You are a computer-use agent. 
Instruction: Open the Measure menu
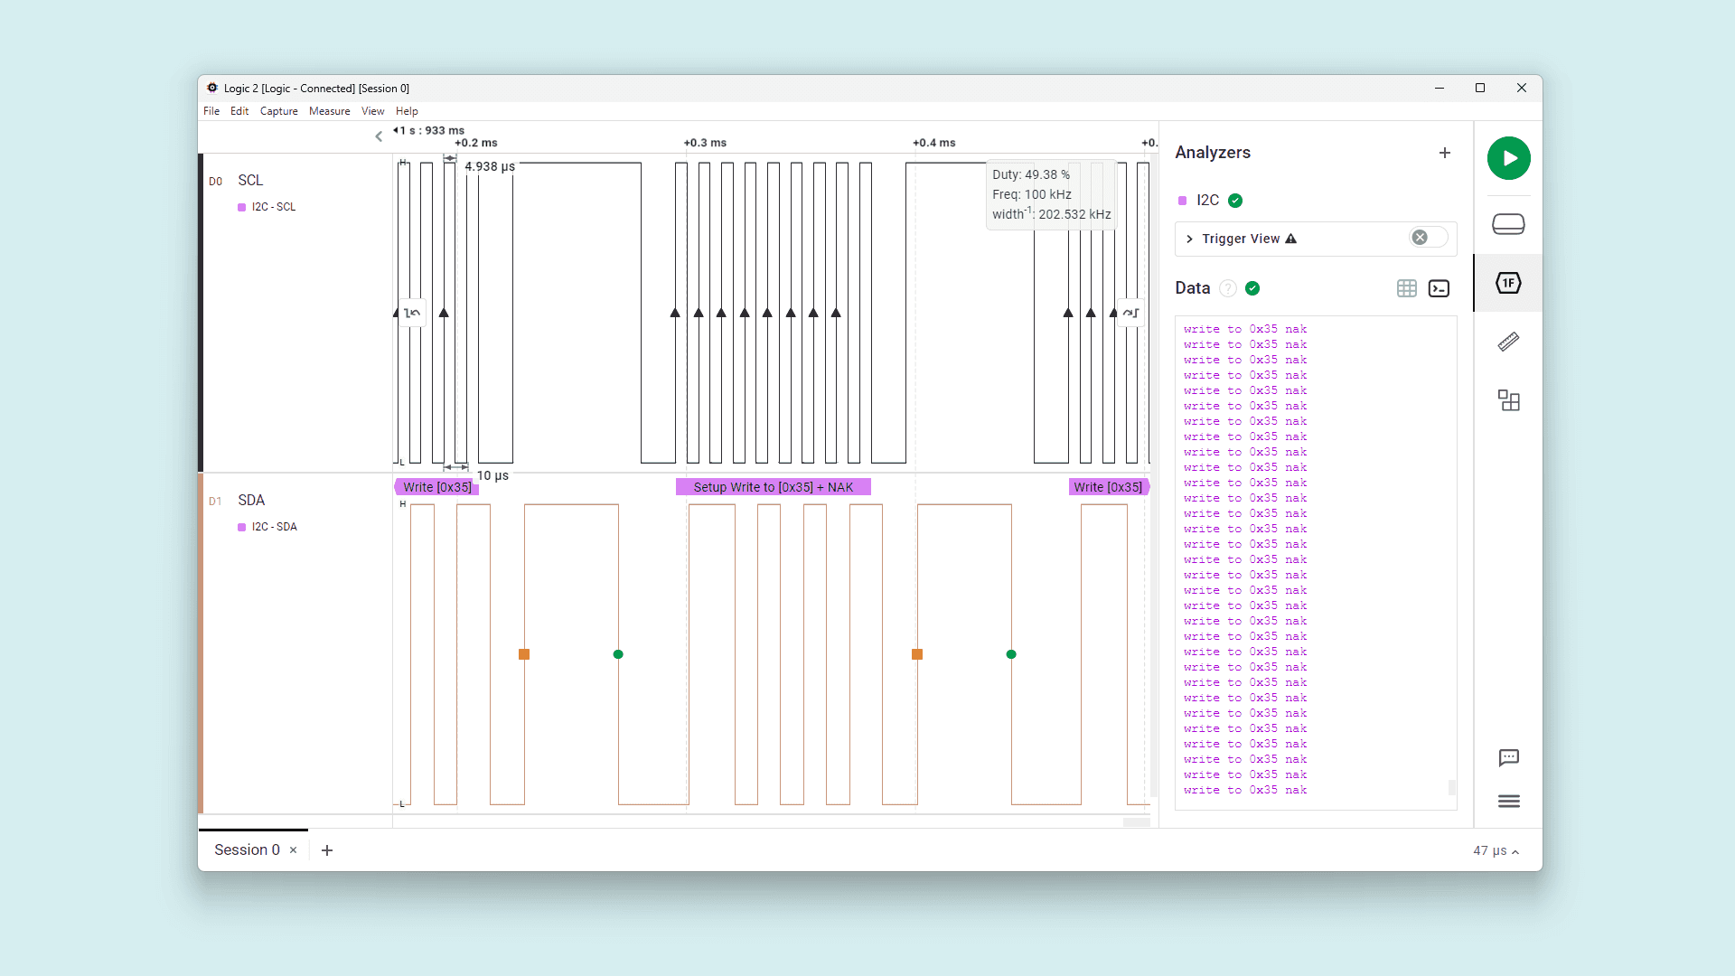click(x=329, y=111)
